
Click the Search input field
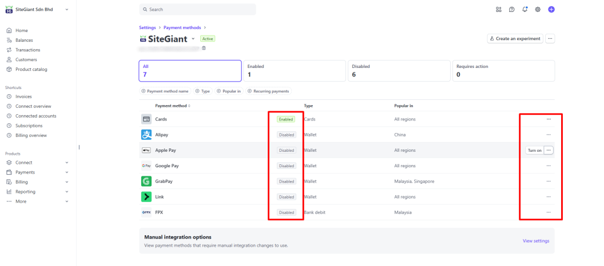(x=197, y=10)
